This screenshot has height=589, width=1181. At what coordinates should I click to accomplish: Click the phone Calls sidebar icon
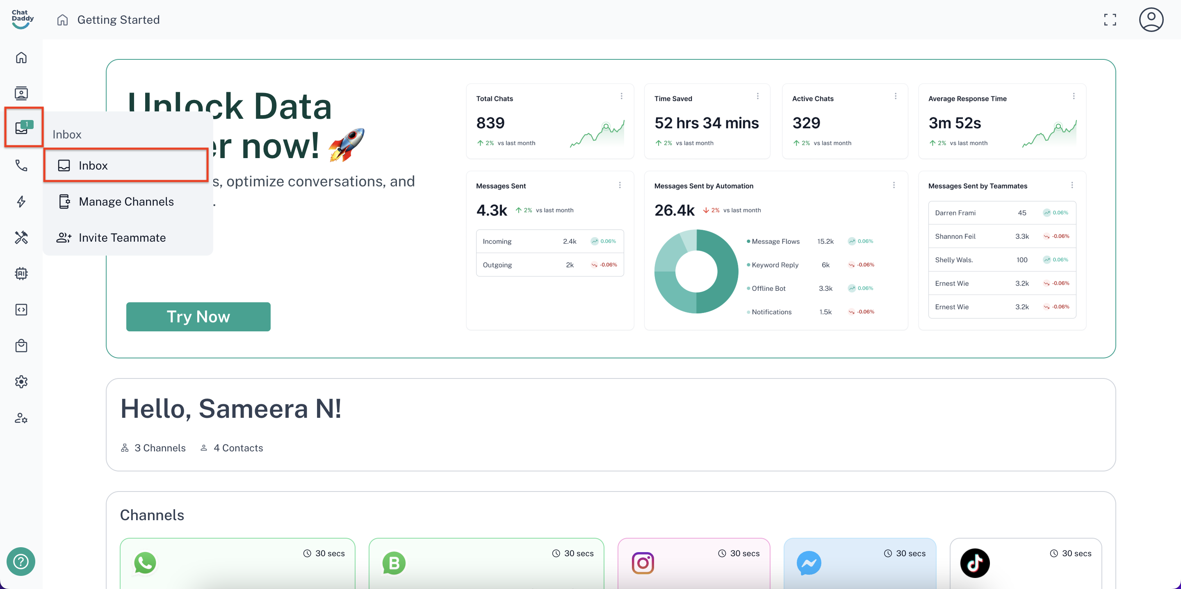tap(21, 165)
